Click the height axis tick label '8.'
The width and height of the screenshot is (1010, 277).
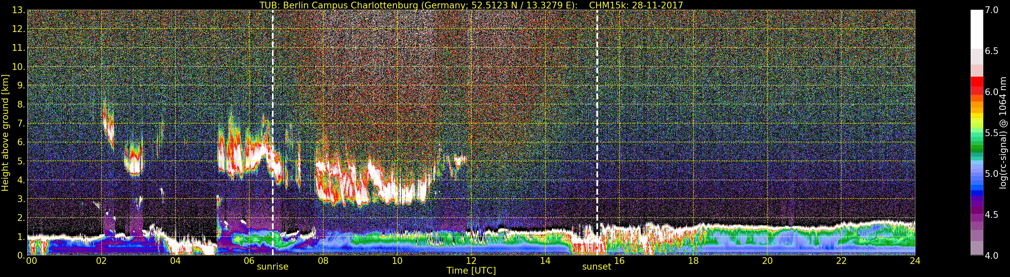[x=21, y=105]
